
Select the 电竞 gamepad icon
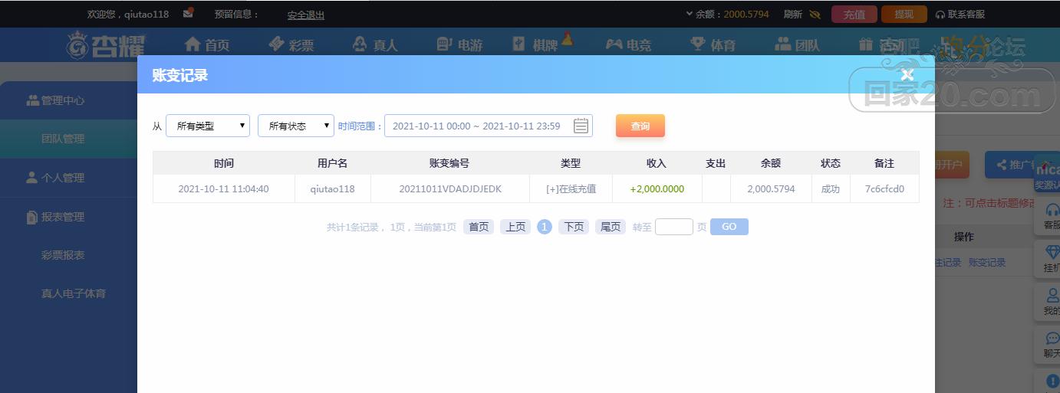614,44
